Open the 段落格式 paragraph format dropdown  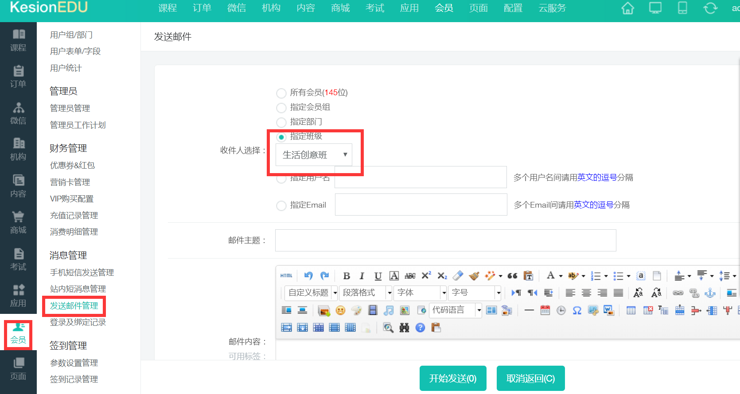[x=366, y=293]
